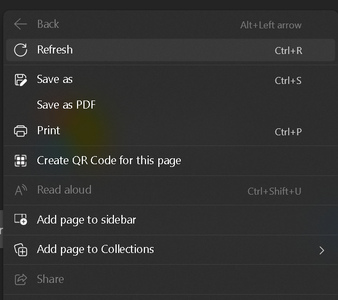The width and height of the screenshot is (338, 300).
Task: Click the QR code grid icon
Action: [20, 160]
